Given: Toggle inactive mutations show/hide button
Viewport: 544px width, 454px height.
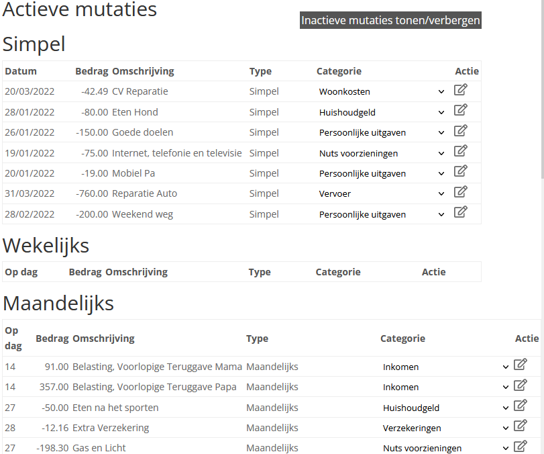Looking at the screenshot, I should [390, 20].
